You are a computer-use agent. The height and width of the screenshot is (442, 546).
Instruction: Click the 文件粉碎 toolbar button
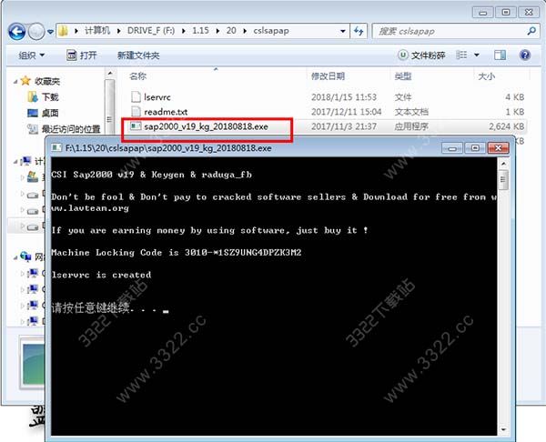tap(421, 55)
